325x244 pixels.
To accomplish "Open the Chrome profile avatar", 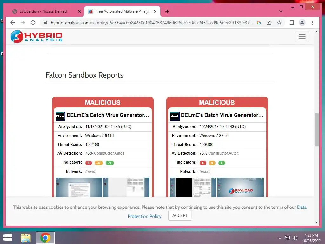I will point(302,23).
